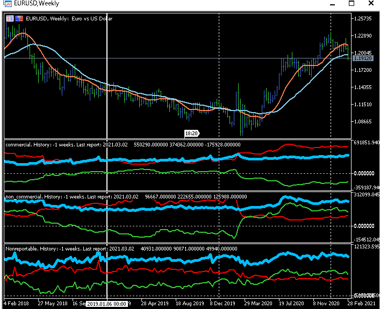Click the '27 May 2018' date on the time axis
This screenshot has width=380, height=309.
53,304
